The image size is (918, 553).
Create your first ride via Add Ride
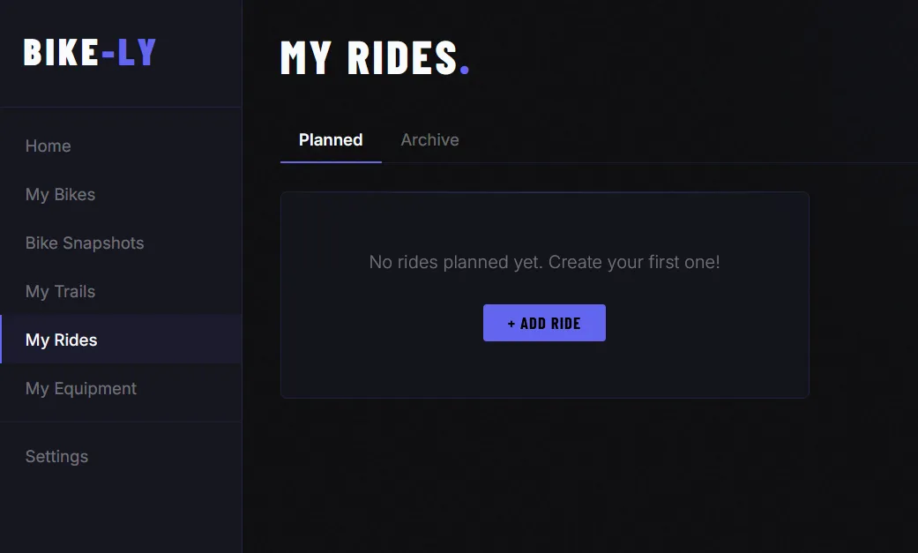544,323
